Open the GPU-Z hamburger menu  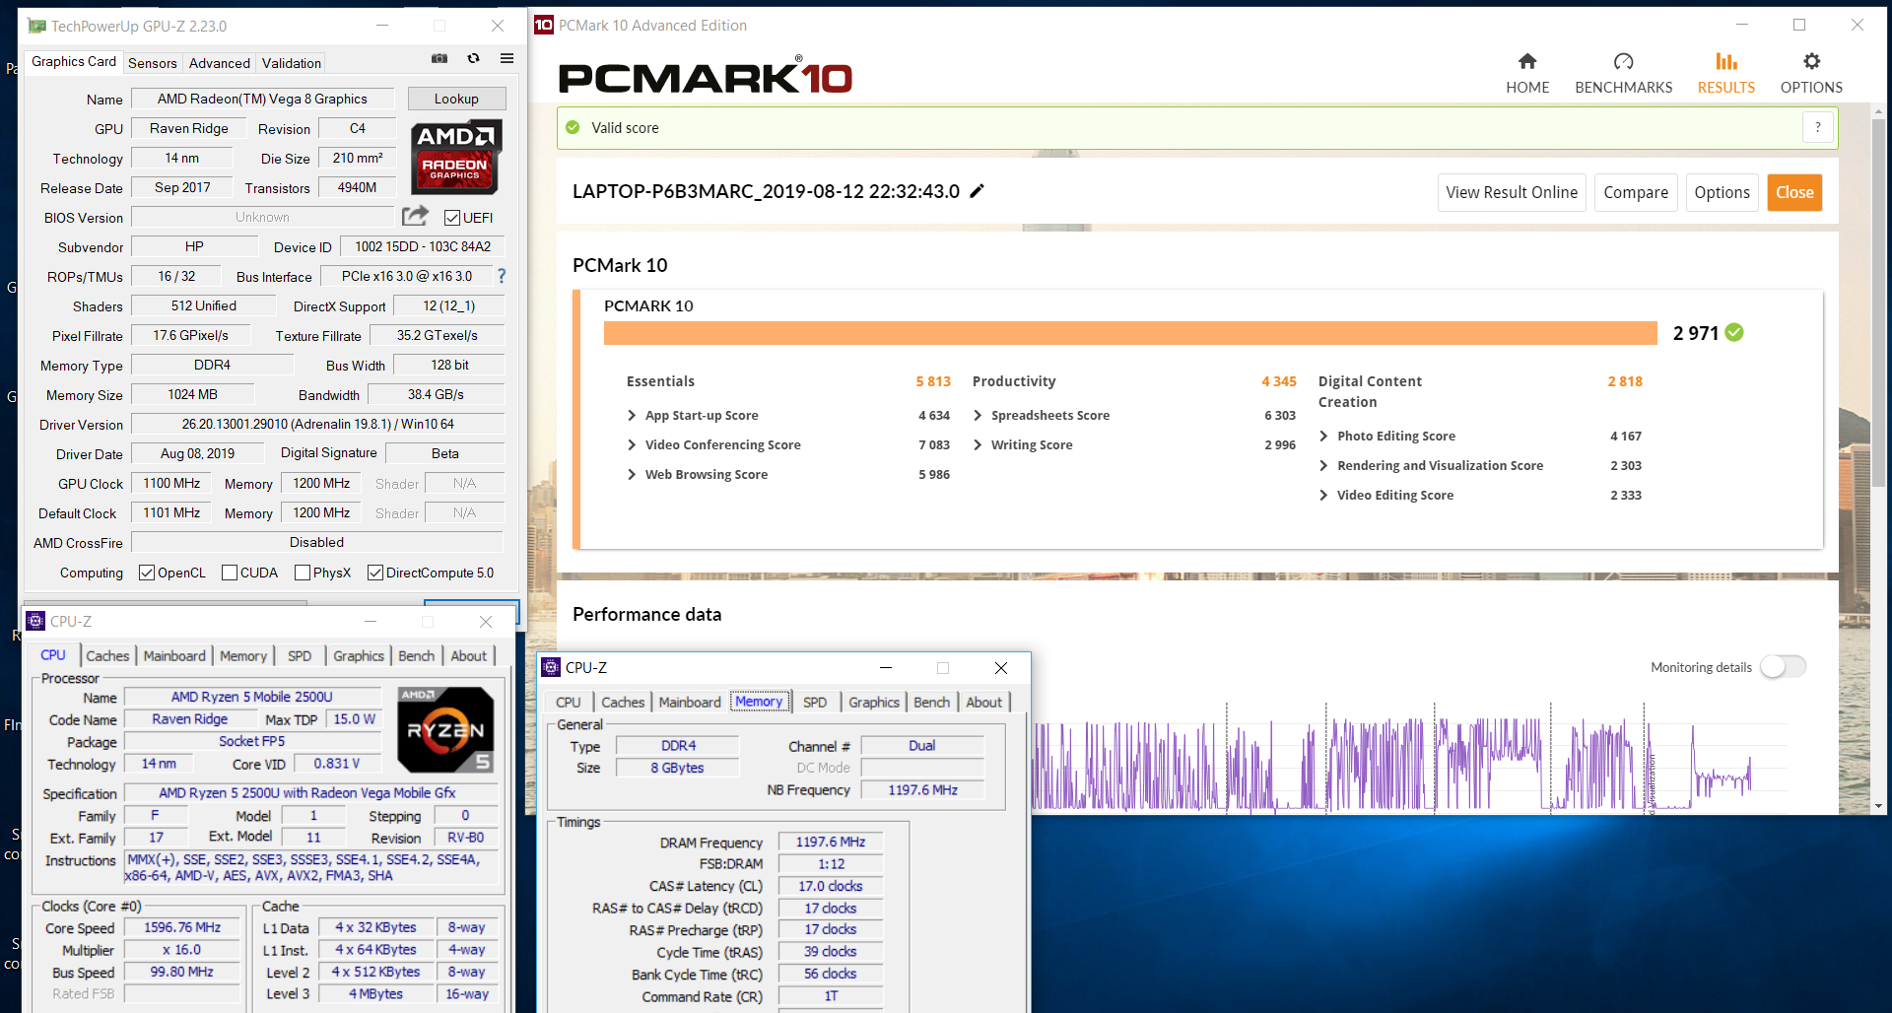(507, 59)
